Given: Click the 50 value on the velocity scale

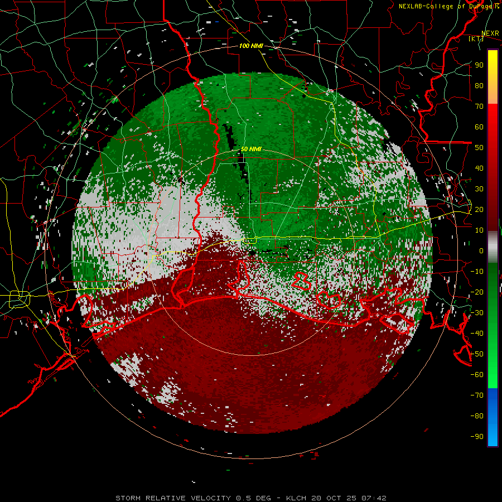Looking at the screenshot, I should click(x=479, y=148).
